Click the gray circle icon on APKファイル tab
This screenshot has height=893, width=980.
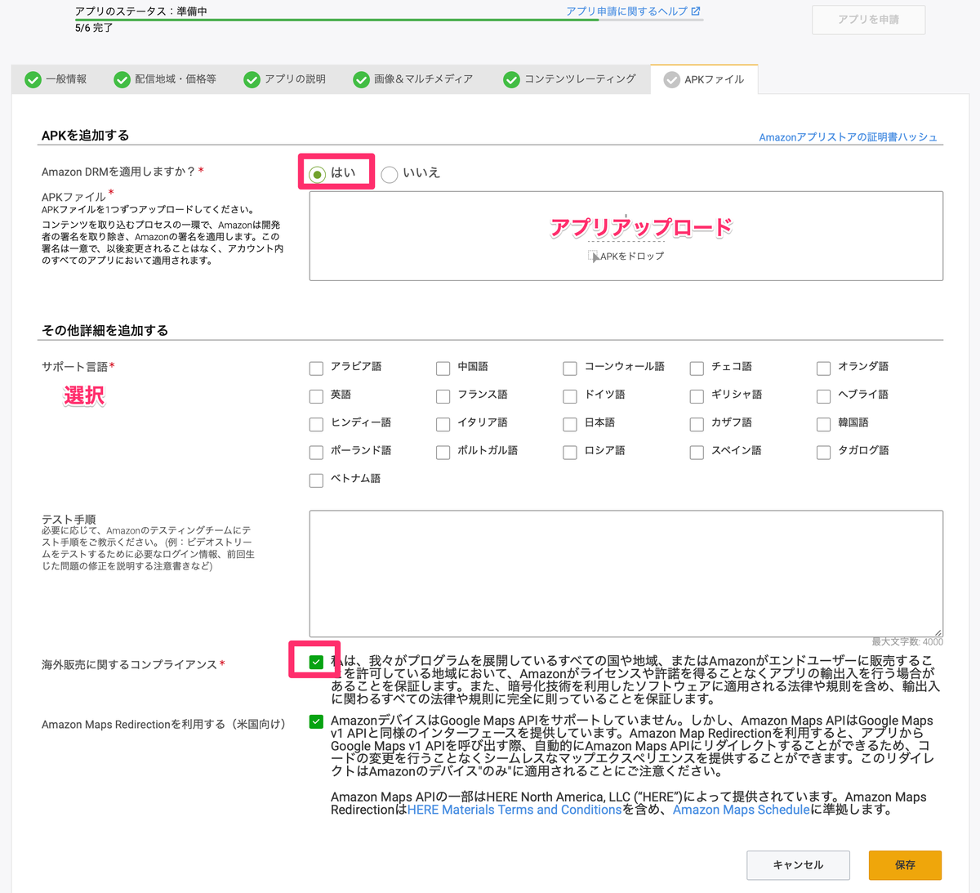[672, 79]
